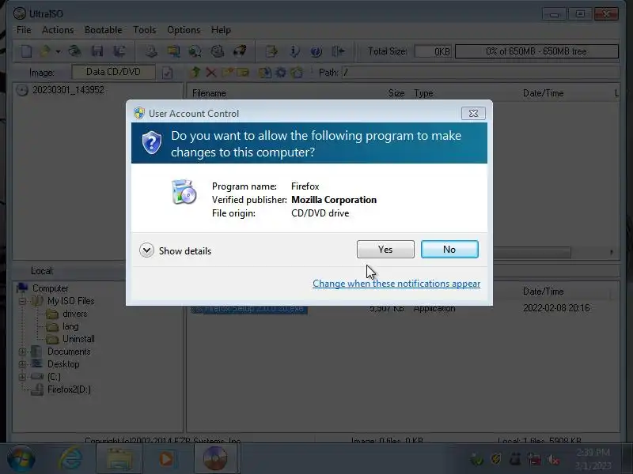Viewport: 633px width, 474px height.
Task: Click the house icon right of gear
Action: [297, 73]
